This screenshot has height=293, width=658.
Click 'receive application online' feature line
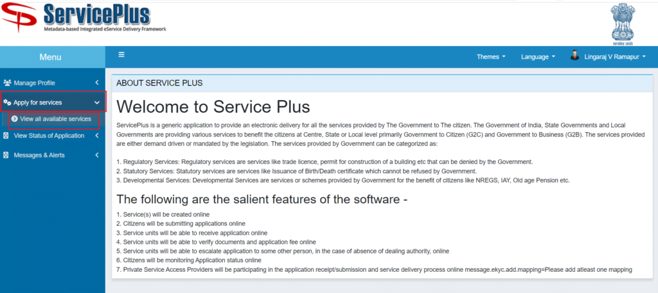pyautogui.click(x=191, y=233)
